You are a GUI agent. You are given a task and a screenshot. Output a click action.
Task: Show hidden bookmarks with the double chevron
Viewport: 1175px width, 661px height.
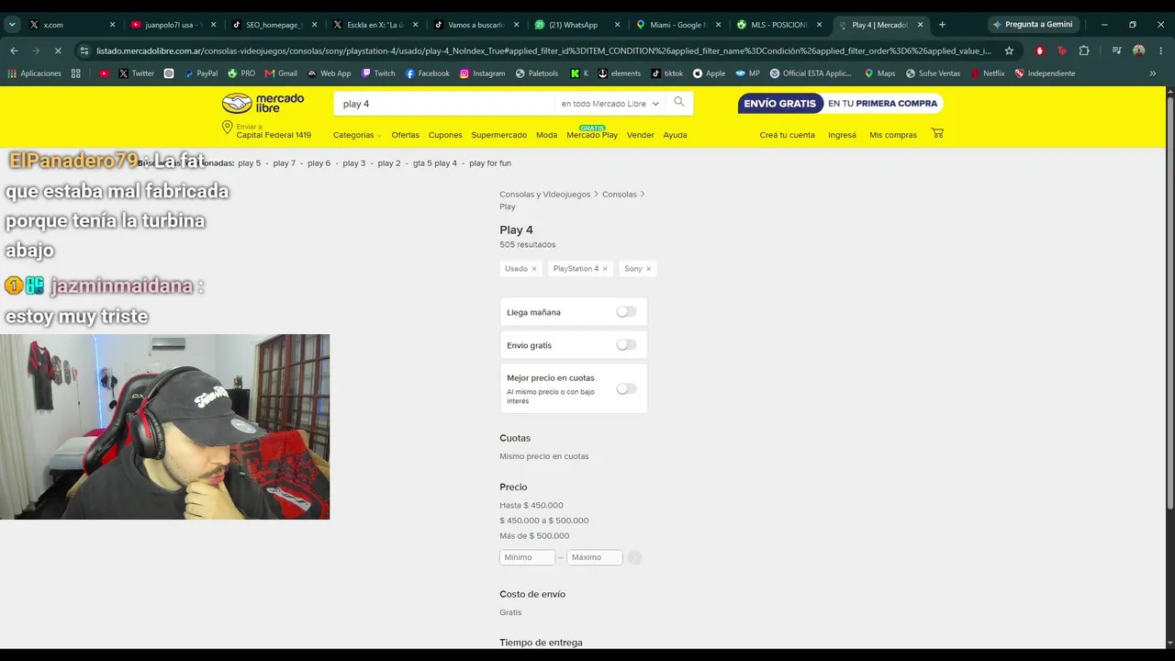(x=1153, y=73)
